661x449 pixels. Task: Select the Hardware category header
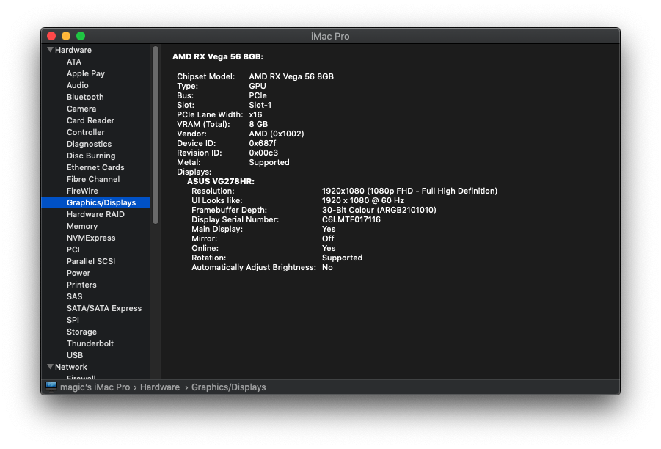(x=73, y=50)
